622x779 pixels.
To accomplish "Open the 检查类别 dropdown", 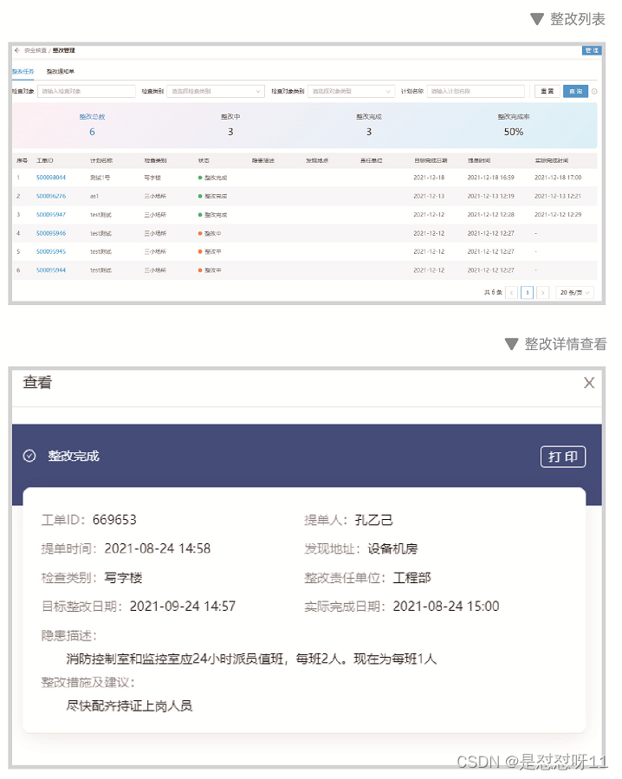I will [215, 91].
